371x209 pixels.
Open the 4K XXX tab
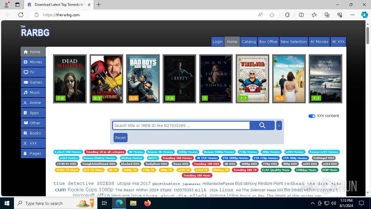338,42
